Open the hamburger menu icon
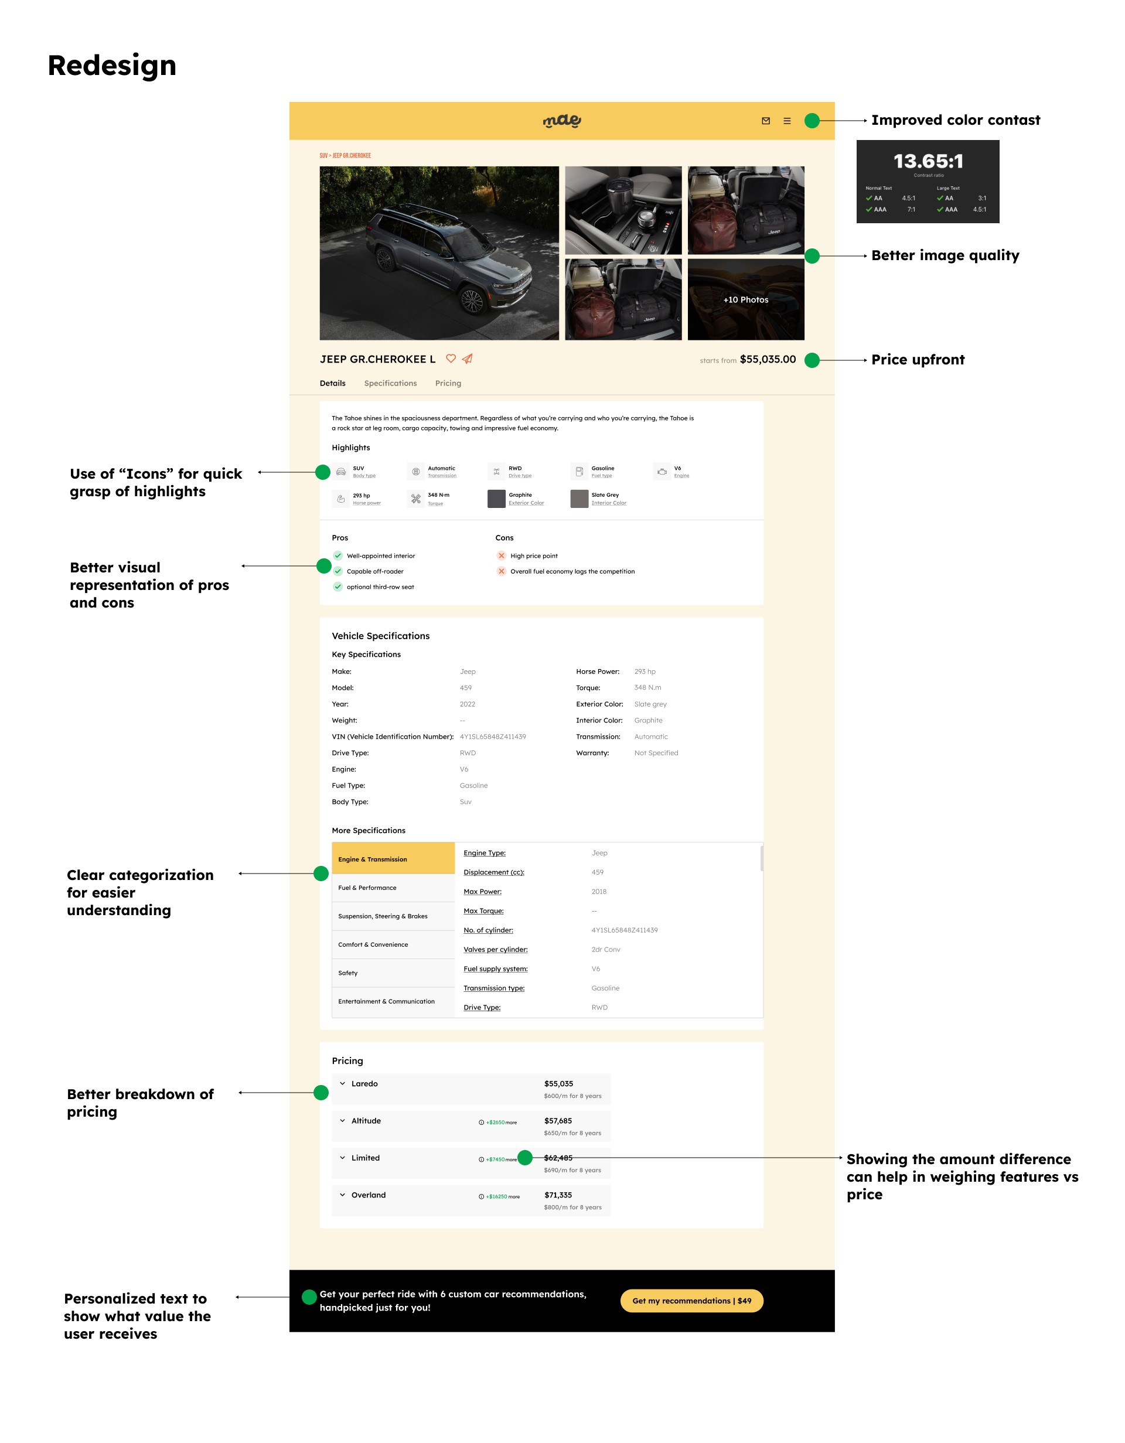1125x1443 pixels. (787, 121)
